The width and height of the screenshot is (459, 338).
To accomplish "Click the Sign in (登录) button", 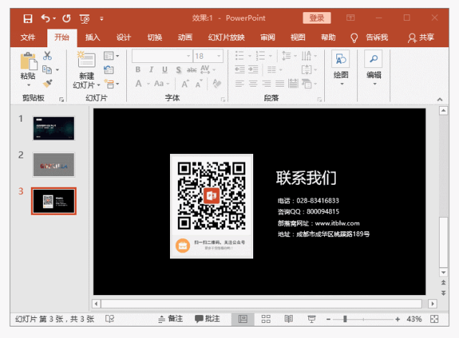I will (x=317, y=18).
